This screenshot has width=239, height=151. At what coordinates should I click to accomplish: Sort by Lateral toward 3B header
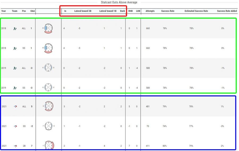click(83, 11)
